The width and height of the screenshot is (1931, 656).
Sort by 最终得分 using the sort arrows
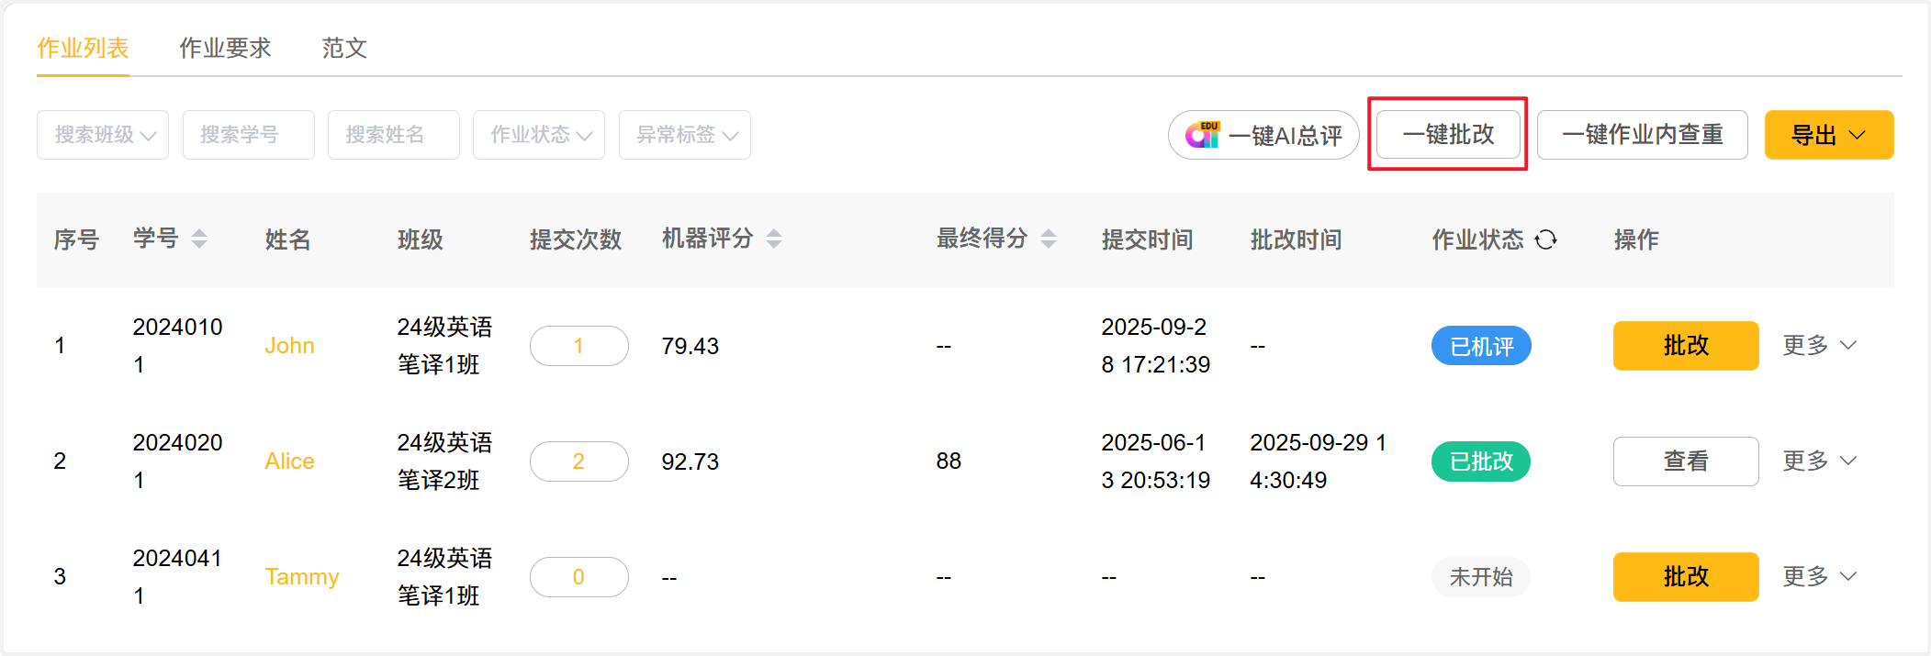(1049, 239)
